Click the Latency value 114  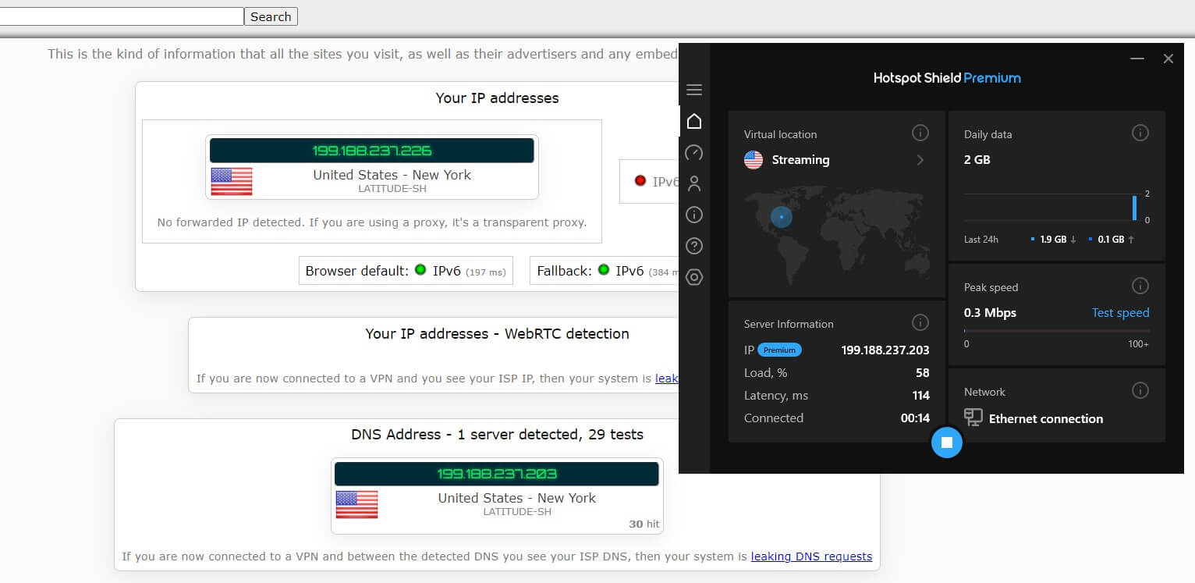[x=921, y=396]
